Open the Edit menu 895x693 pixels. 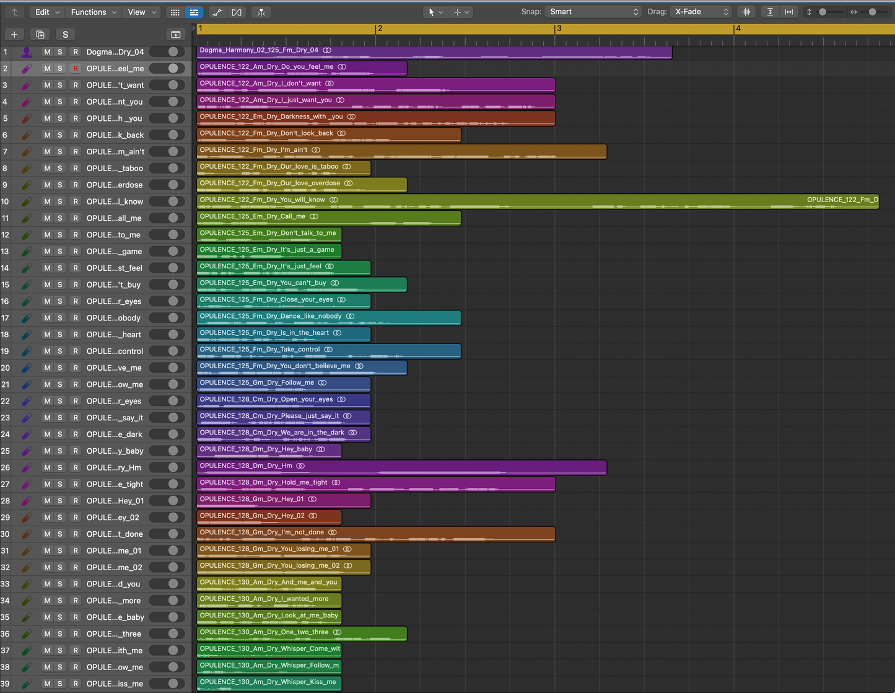pyautogui.click(x=47, y=12)
